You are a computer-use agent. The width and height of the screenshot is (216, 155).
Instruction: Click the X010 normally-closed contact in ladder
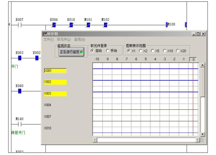tap(71, 25)
